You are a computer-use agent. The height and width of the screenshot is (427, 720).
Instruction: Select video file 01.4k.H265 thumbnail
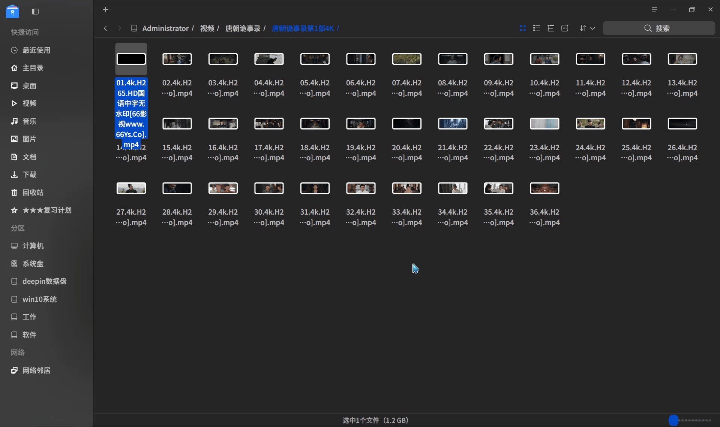131,59
